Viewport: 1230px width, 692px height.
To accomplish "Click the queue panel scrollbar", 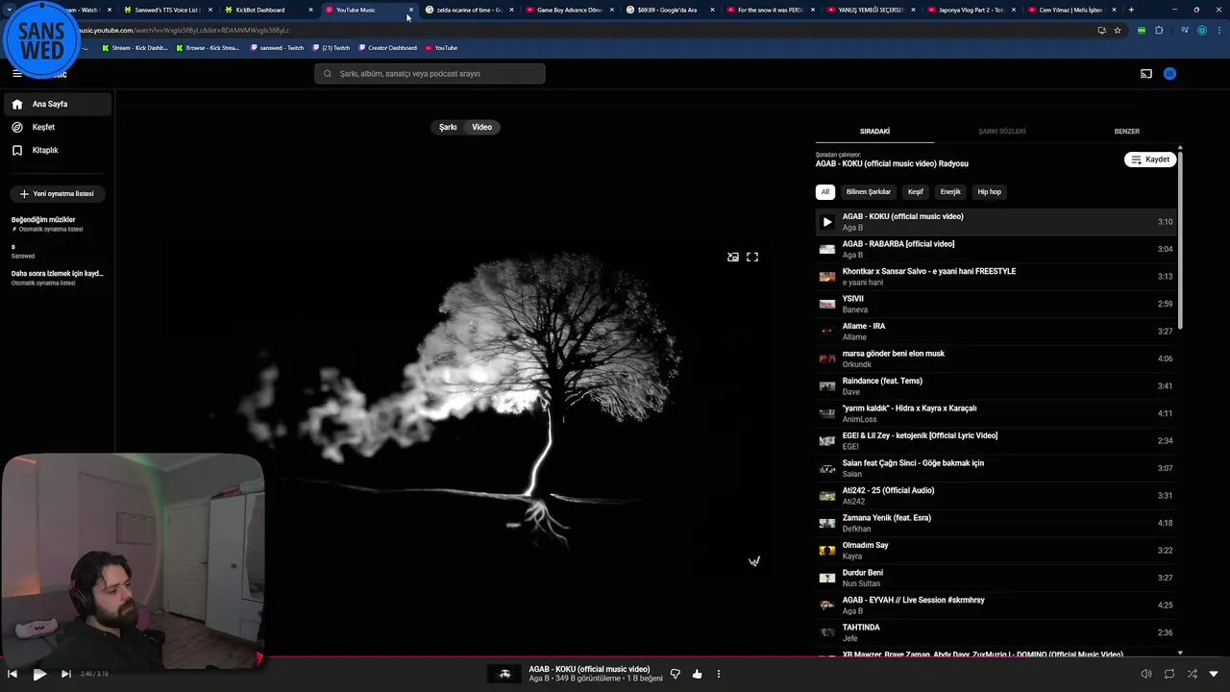I will click(x=1180, y=238).
